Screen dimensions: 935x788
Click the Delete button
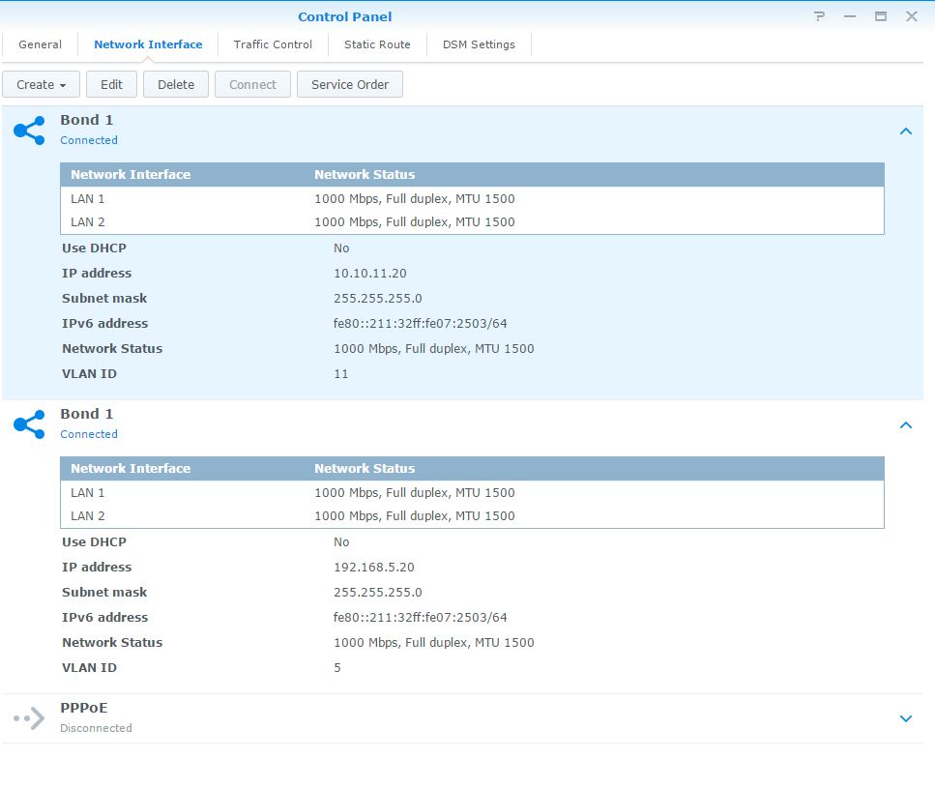[x=176, y=85]
